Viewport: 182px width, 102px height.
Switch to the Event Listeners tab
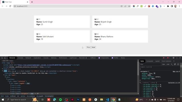pos(166,61)
